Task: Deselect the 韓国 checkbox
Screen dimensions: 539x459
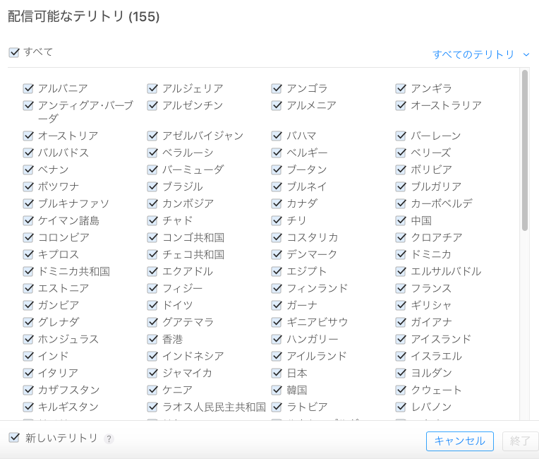Action: pyautogui.click(x=277, y=390)
